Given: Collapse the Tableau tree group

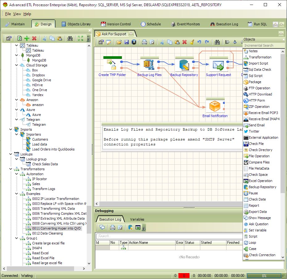Looking at the screenshot, I should pos(16,45).
